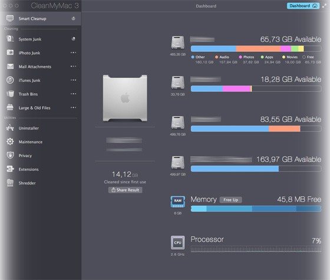Click the System Junk scan status indicator
The height and width of the screenshot is (280, 330).
73,39
